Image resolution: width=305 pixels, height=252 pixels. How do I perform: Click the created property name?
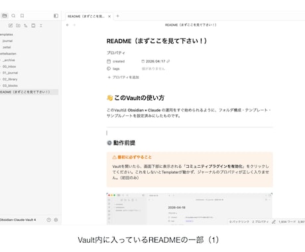point(119,61)
